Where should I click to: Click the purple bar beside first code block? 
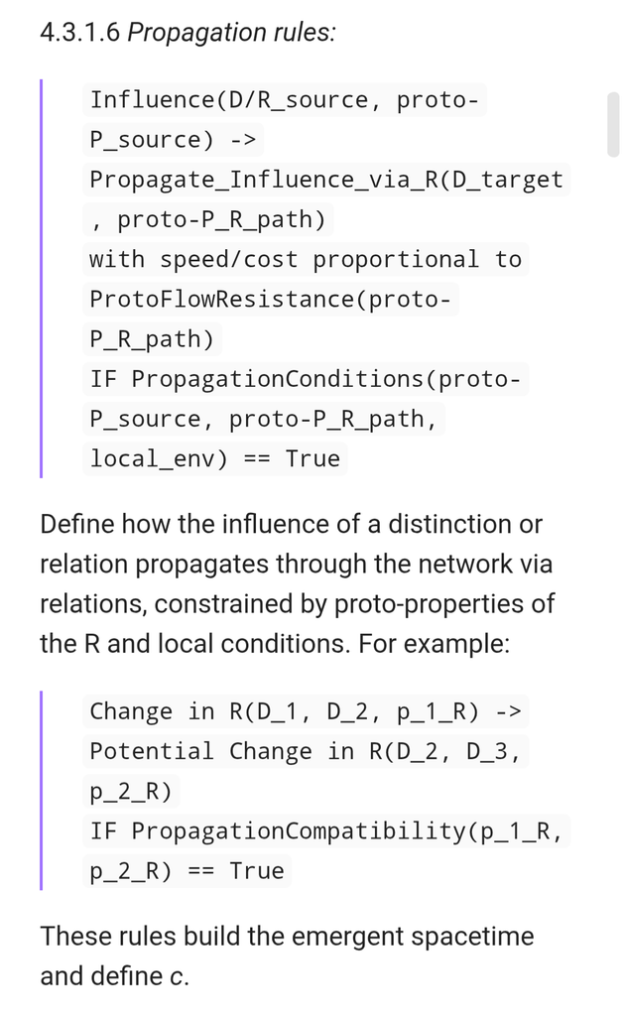(x=42, y=279)
